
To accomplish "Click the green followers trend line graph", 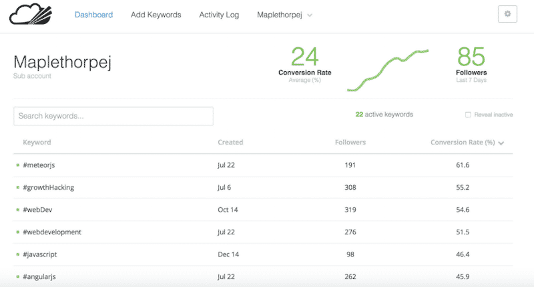I will click(x=387, y=70).
